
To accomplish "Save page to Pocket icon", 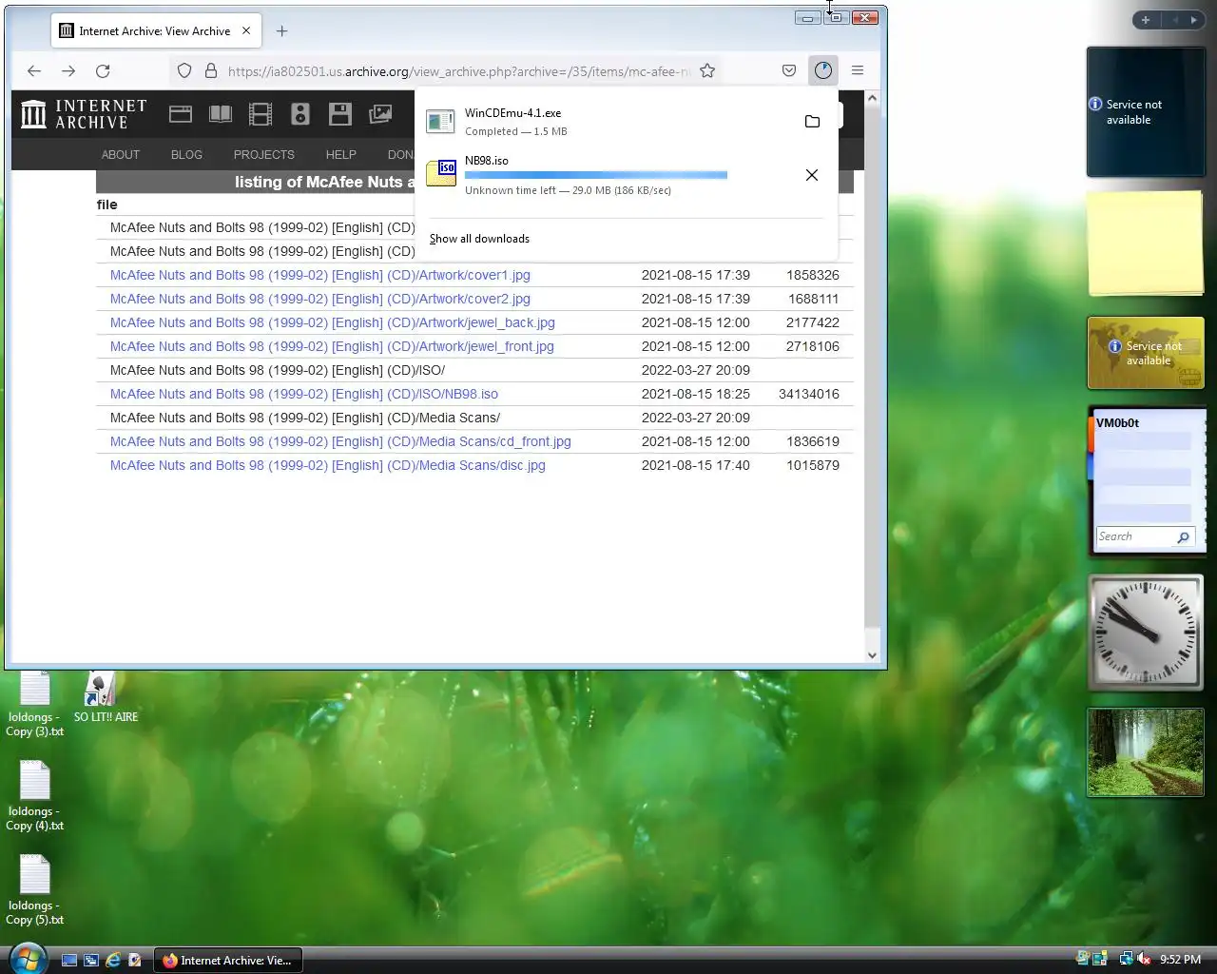I will (789, 70).
